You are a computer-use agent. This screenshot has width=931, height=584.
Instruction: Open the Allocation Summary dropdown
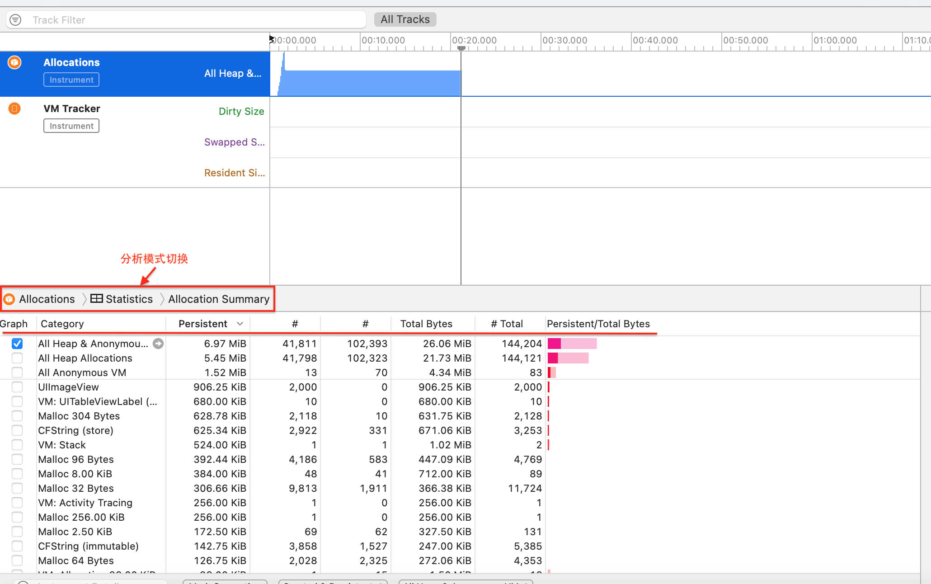click(x=219, y=299)
